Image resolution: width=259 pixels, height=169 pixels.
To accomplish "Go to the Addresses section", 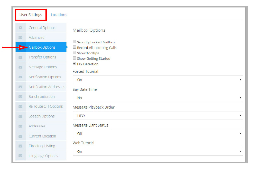I will pyautogui.click(x=41, y=126).
